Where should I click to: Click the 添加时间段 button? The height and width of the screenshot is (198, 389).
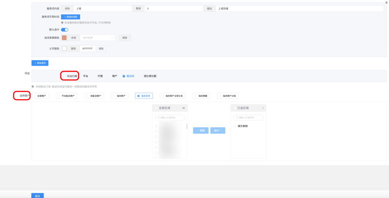[x=70, y=17]
